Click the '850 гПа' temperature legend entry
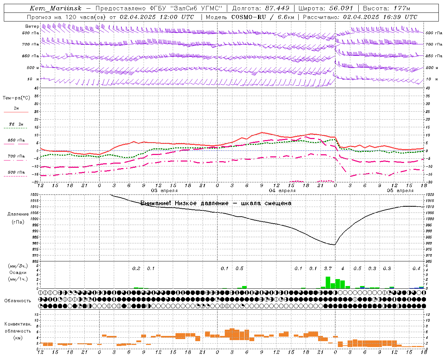Viewport: 444px width, 355px height. pyautogui.click(x=16, y=140)
